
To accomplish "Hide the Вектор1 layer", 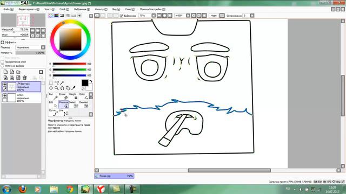I will [x=5, y=84].
